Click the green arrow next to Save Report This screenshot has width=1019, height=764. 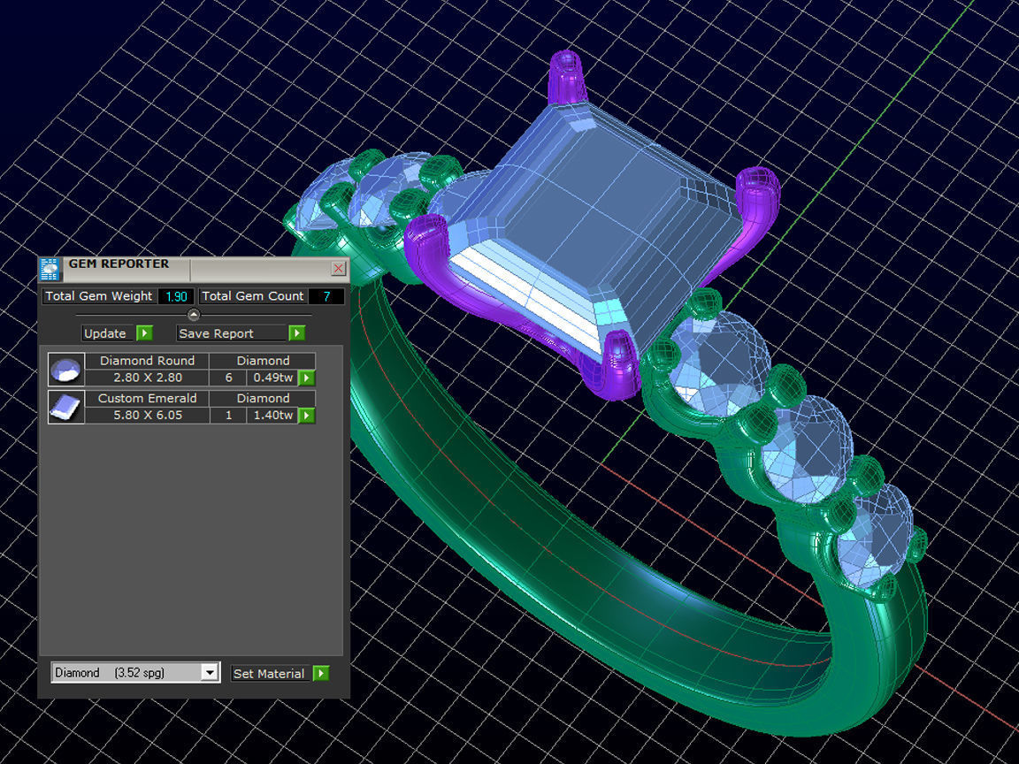pos(297,333)
